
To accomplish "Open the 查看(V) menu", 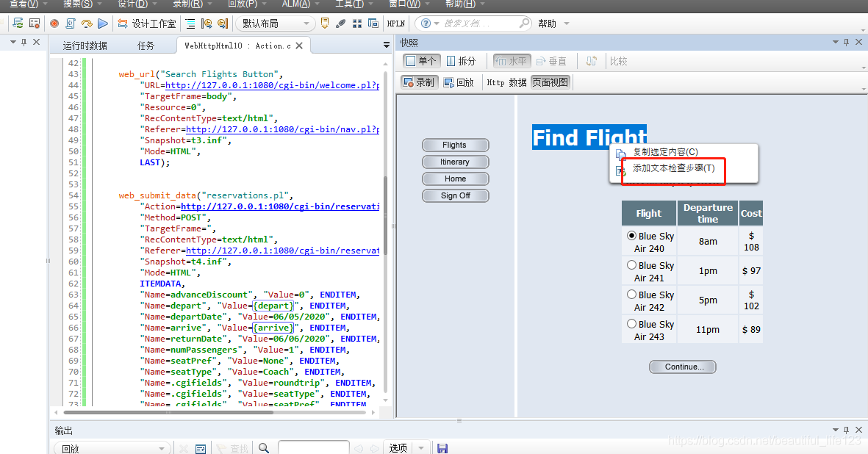I will pos(24,4).
